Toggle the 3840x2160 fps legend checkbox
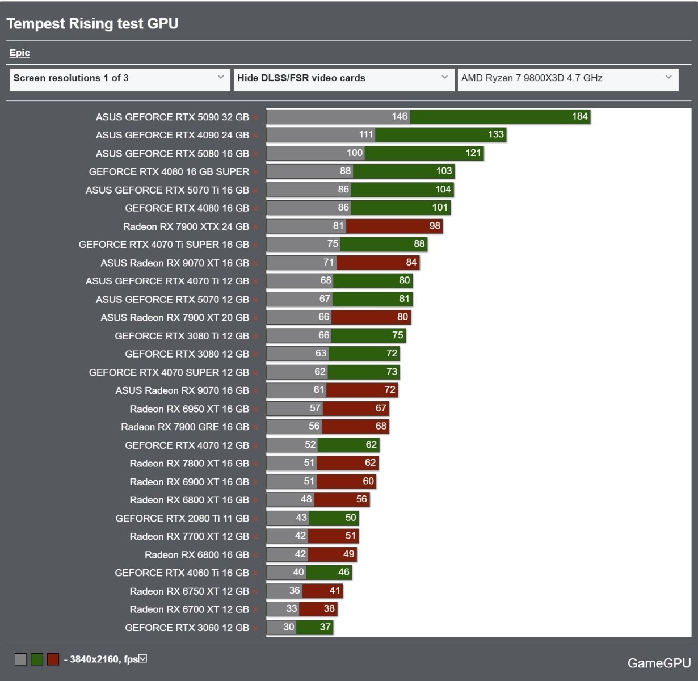Screen dimensions: 698x681 click(x=143, y=659)
